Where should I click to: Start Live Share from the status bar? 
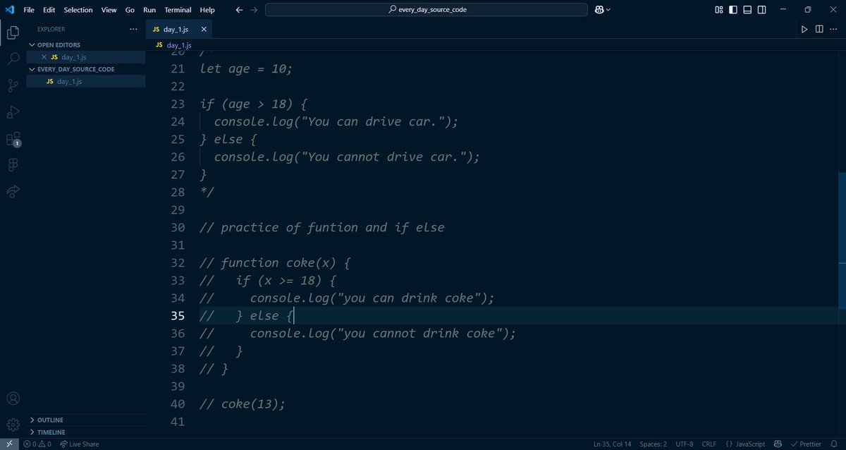[80, 444]
